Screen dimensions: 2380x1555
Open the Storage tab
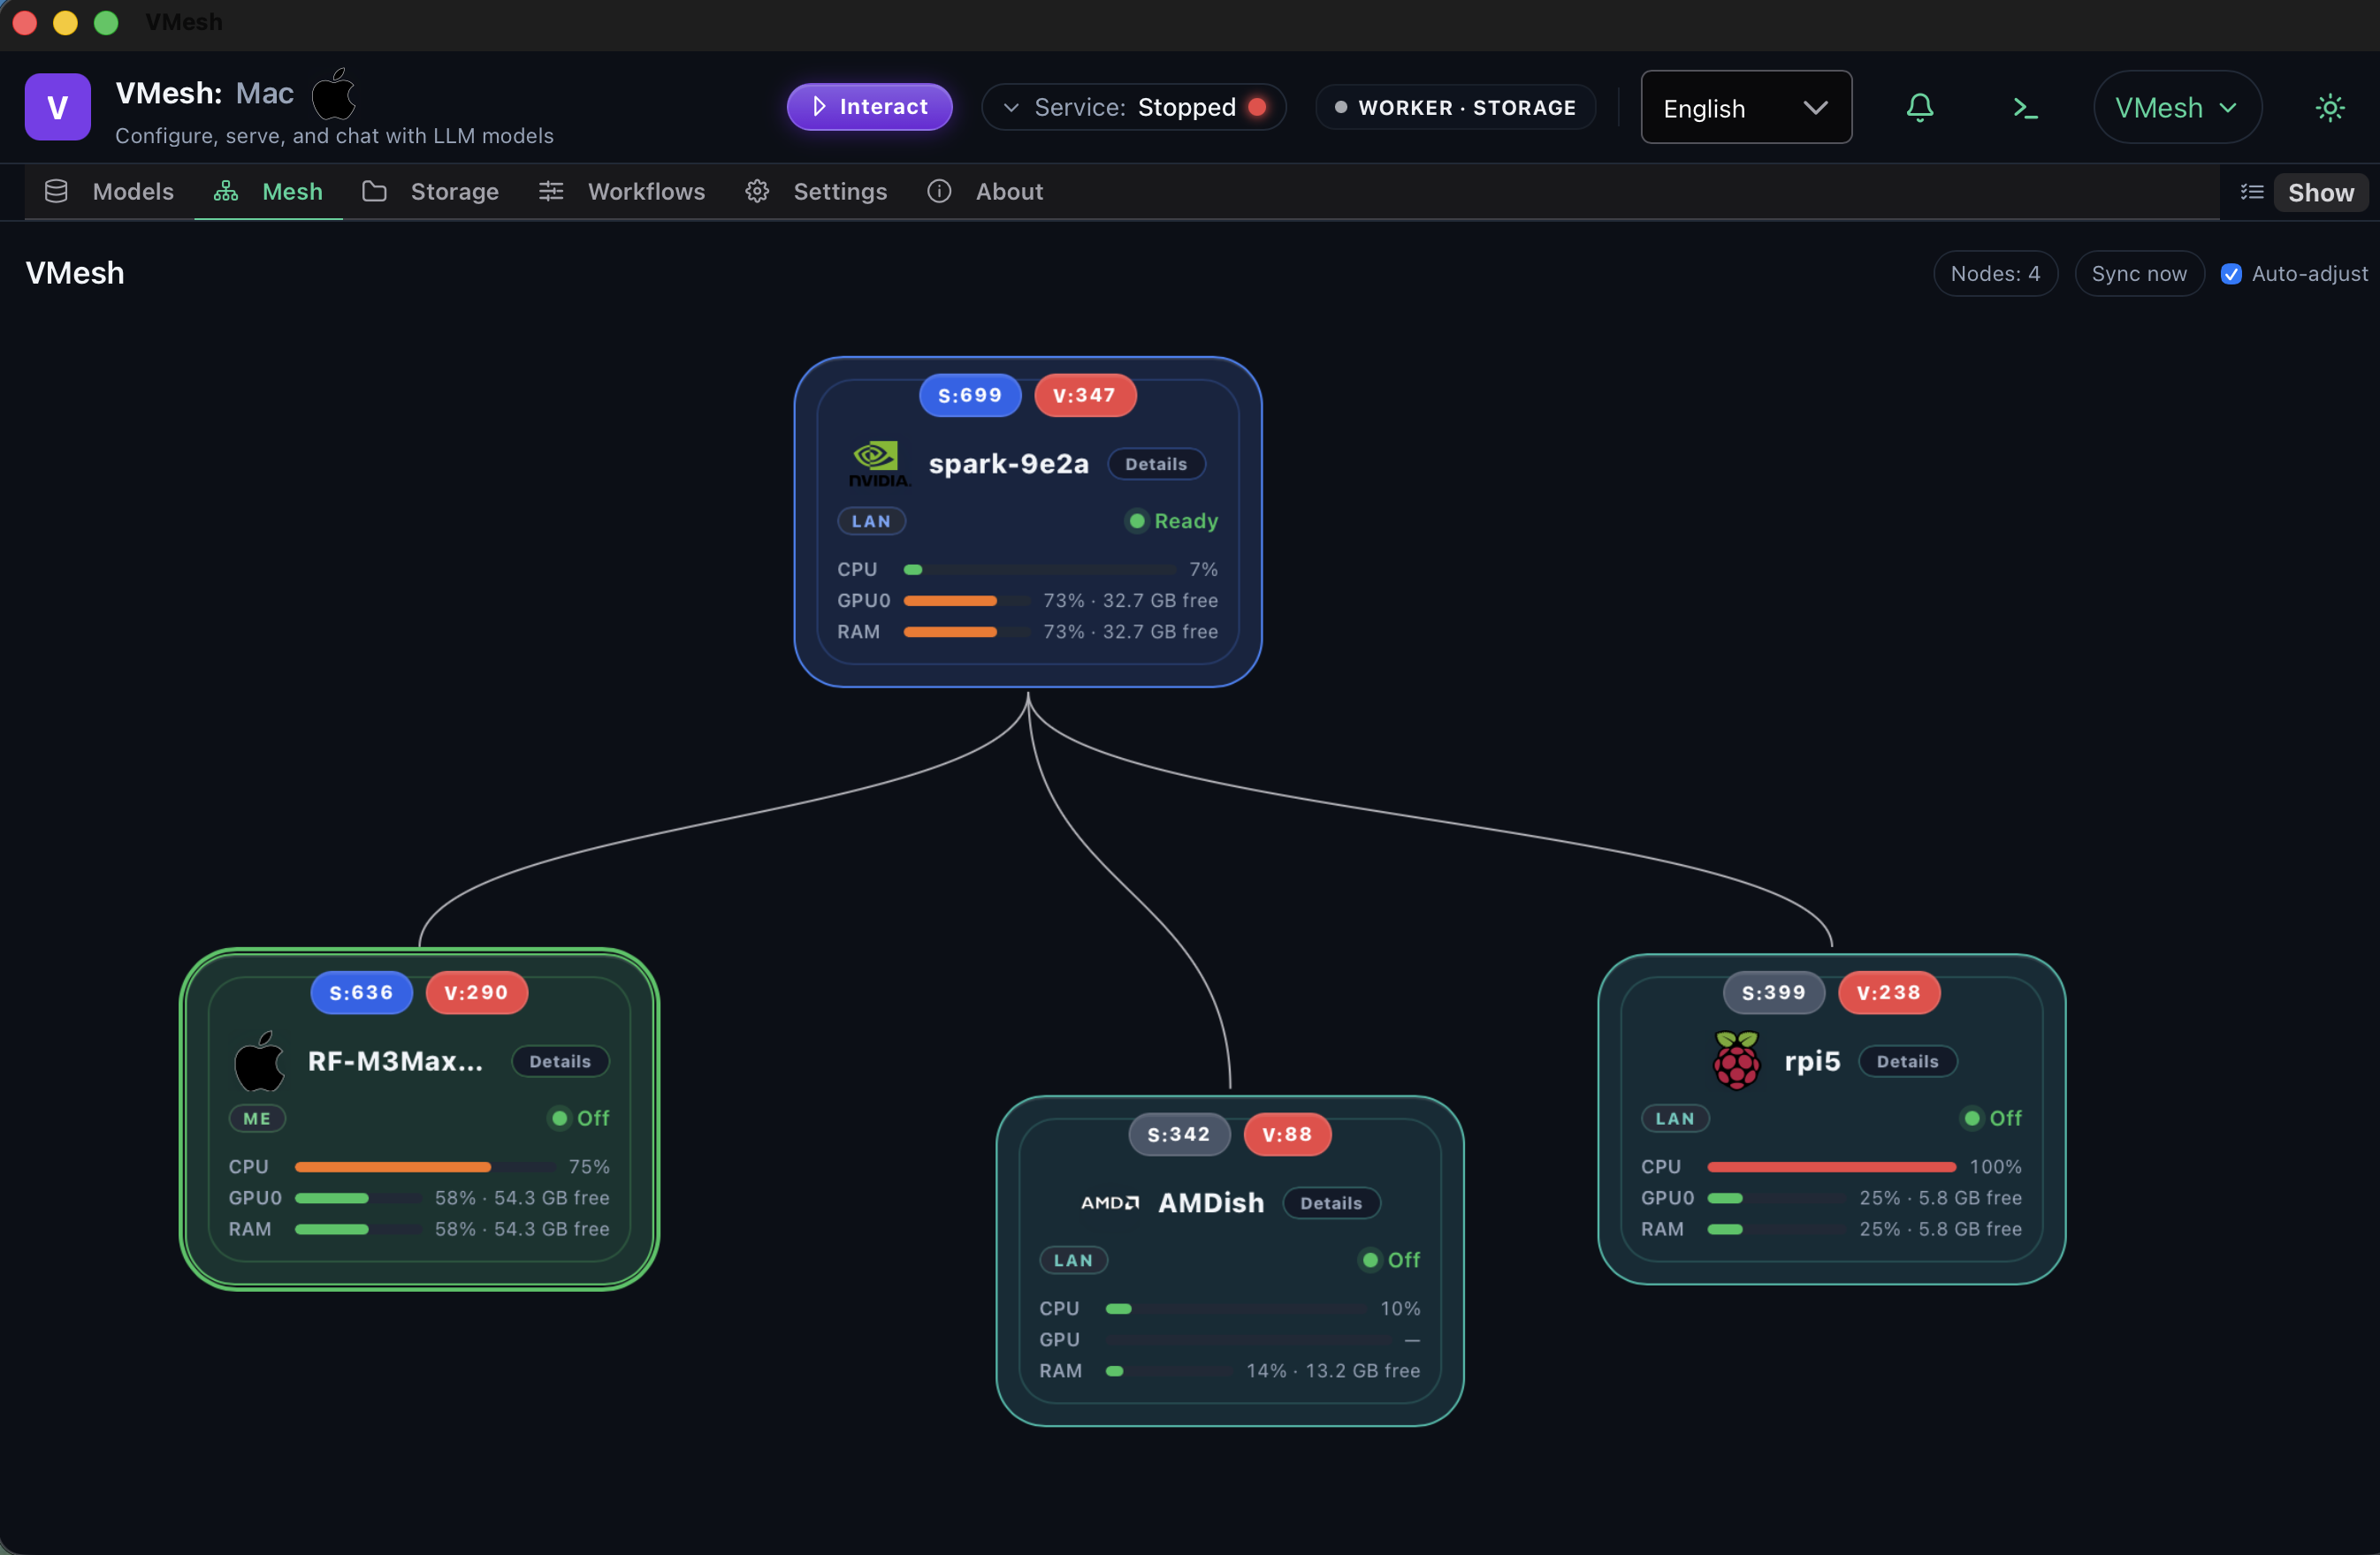[x=431, y=192]
